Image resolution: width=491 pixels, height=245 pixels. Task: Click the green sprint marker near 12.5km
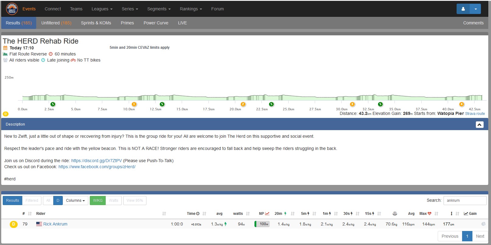pos(162,104)
